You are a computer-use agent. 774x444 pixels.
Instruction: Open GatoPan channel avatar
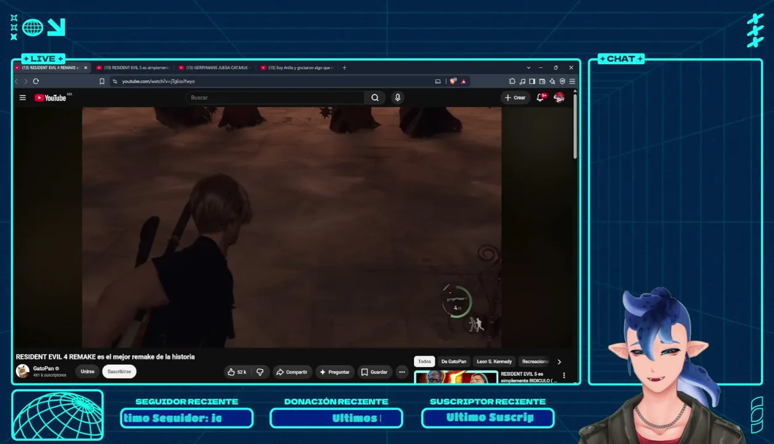23,371
